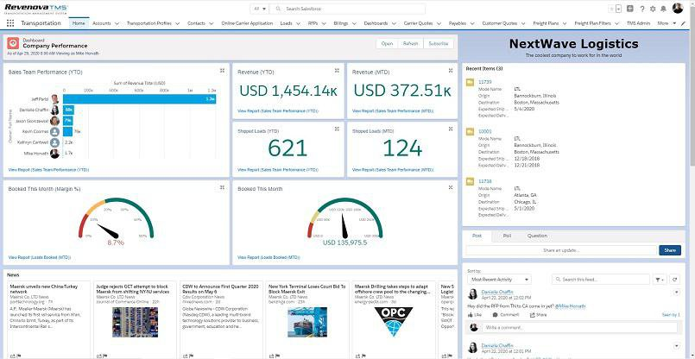Image resolution: width=695 pixels, height=359 pixels.
Task: Expand the Revenue (MTD) widget
Action: click(451, 71)
